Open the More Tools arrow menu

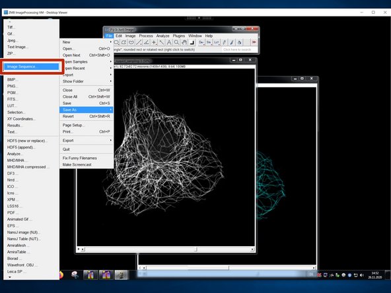point(254,42)
